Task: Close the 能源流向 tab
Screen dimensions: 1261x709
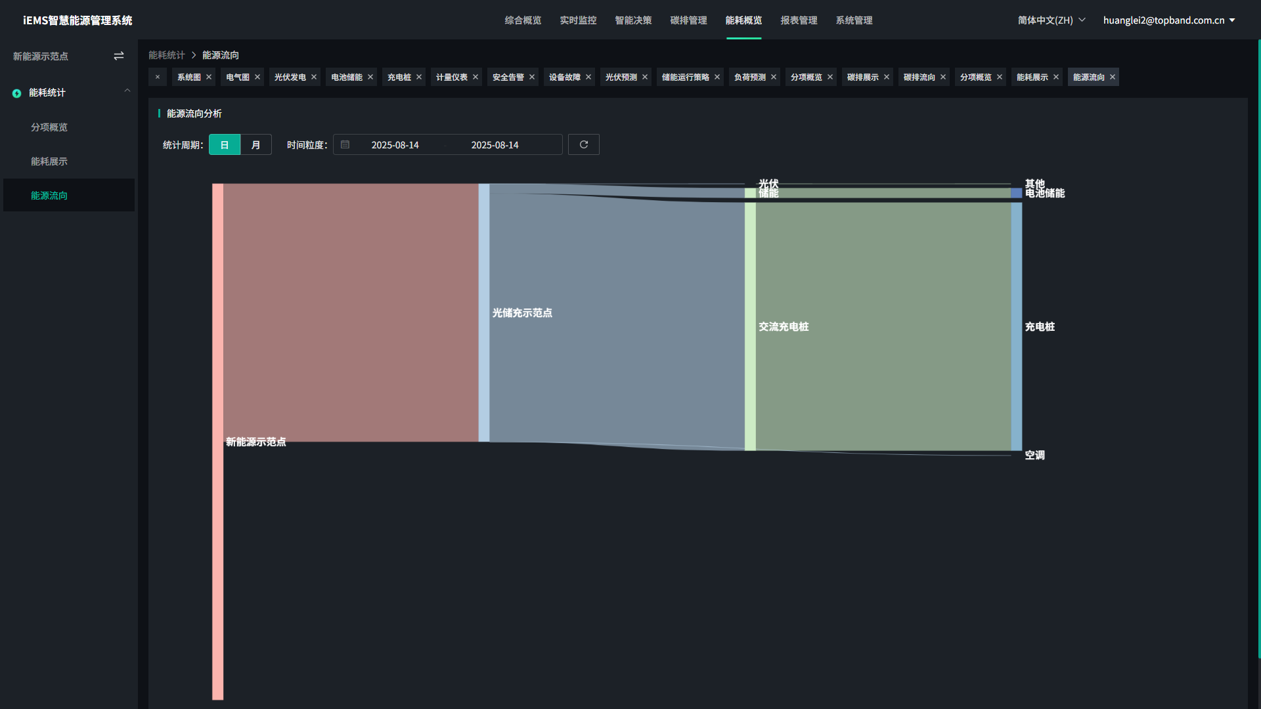Action: click(x=1113, y=77)
